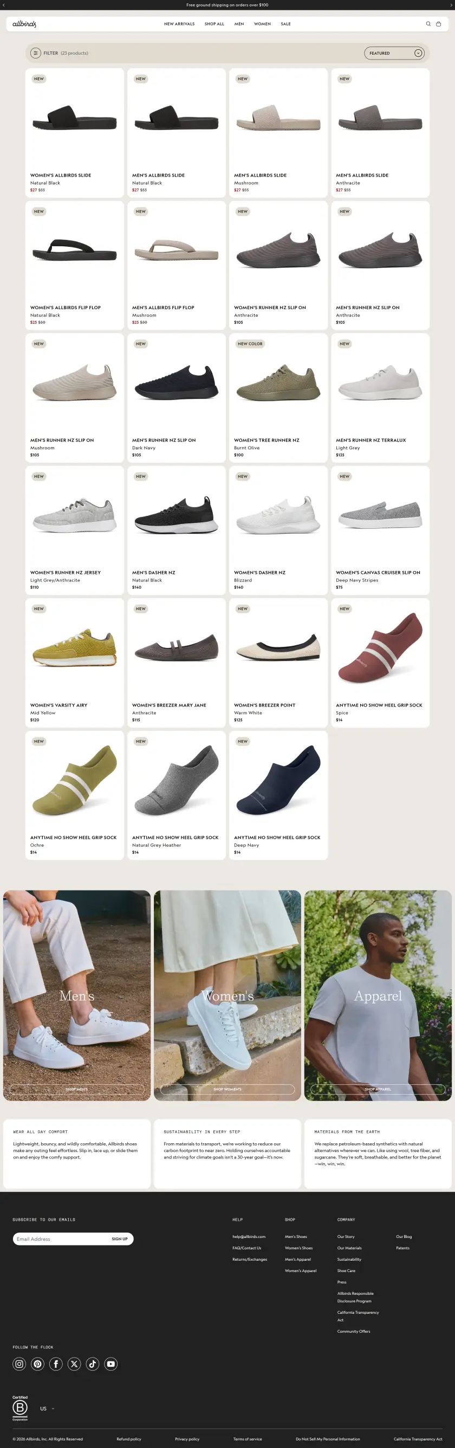The height and width of the screenshot is (1448, 455).
Task: Open the Women's Apparel footer link
Action: pyautogui.click(x=300, y=1270)
